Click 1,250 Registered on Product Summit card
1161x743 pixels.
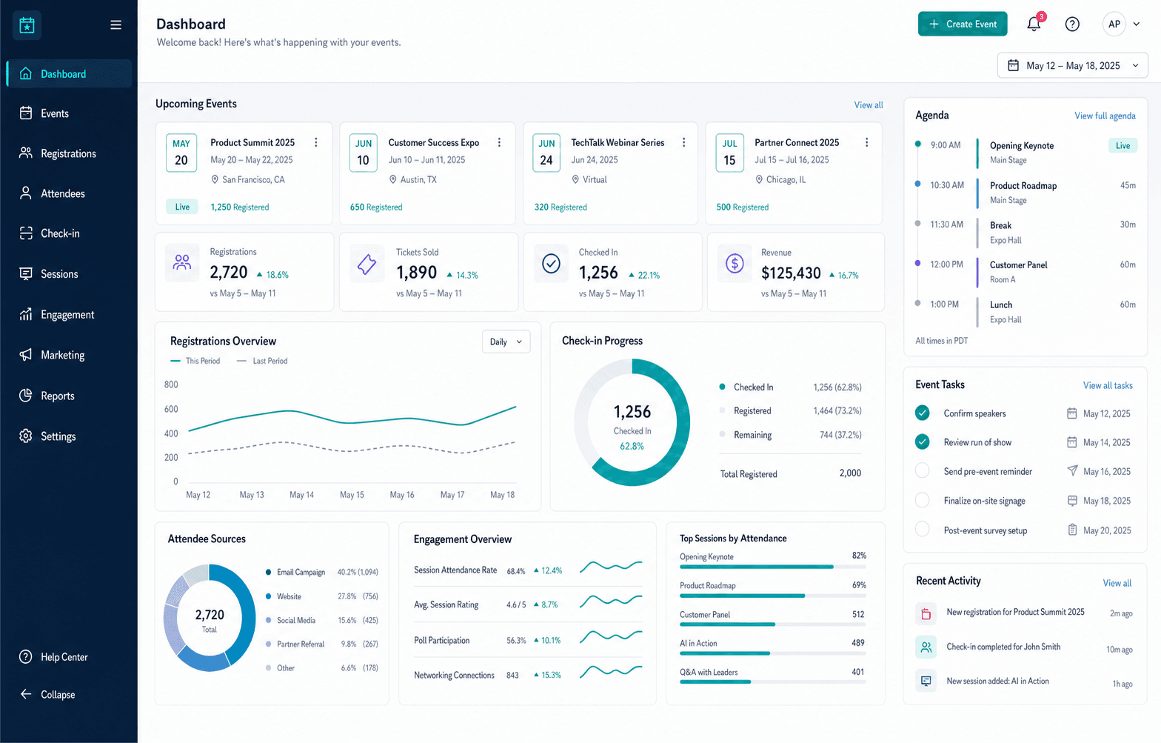[240, 207]
